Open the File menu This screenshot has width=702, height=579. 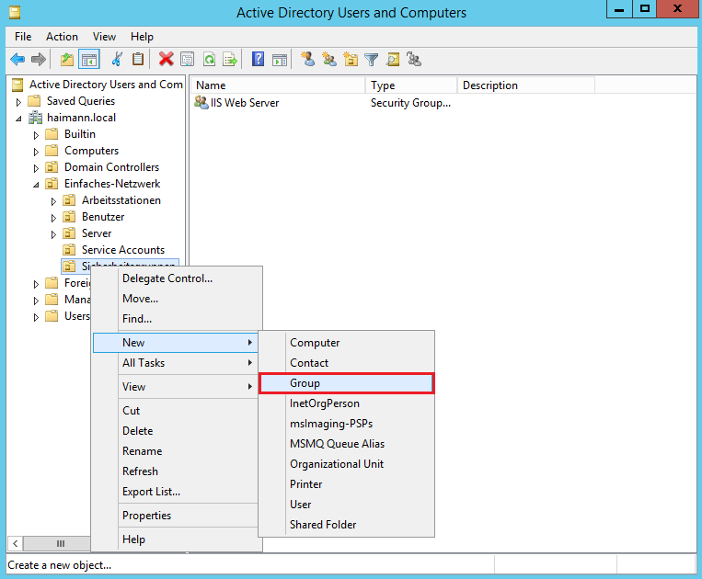click(23, 37)
